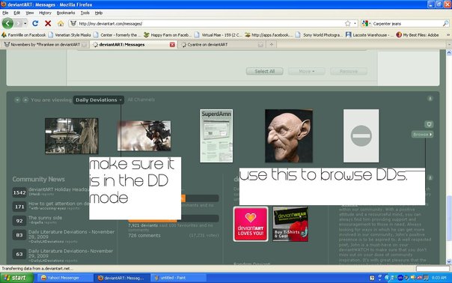
Task: Click the previous channel arrow icon
Action: (17, 100)
